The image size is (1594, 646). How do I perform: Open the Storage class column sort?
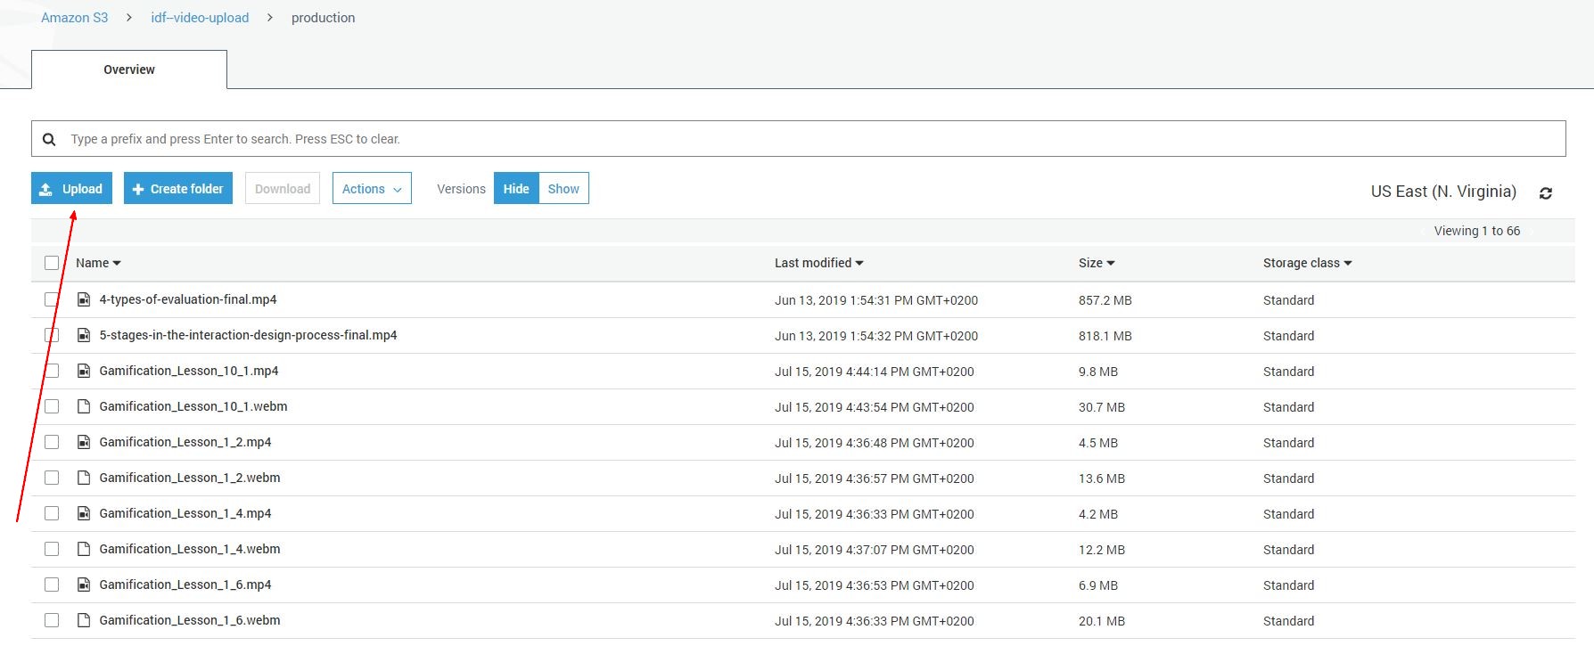point(1307,263)
